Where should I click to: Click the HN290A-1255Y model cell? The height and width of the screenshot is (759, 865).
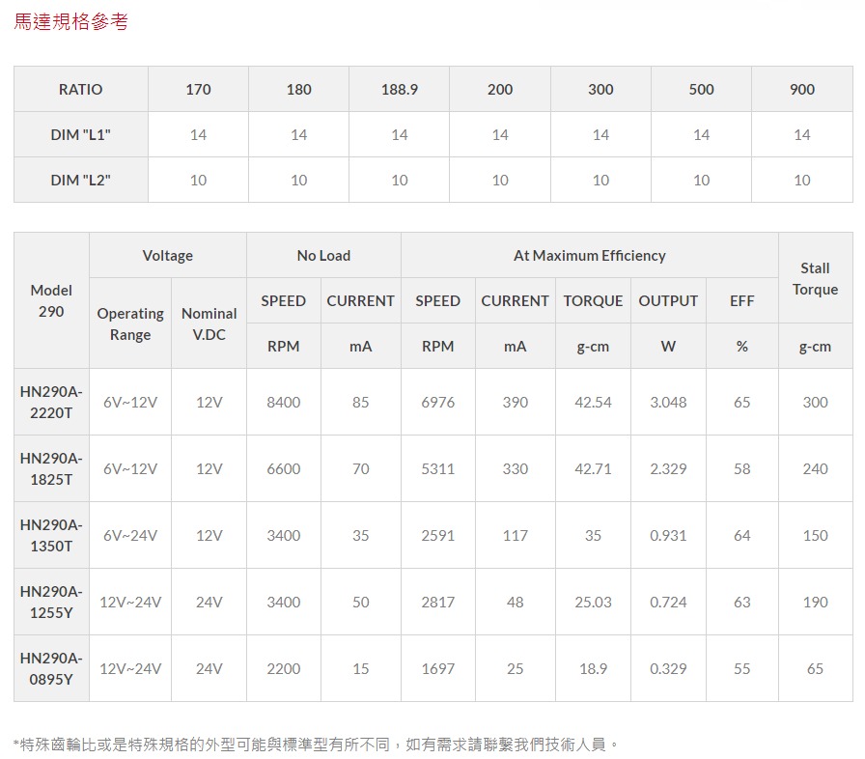click(51, 602)
